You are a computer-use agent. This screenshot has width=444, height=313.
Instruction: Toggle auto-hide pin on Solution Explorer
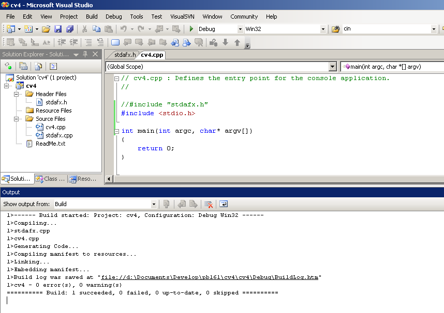coord(85,54)
